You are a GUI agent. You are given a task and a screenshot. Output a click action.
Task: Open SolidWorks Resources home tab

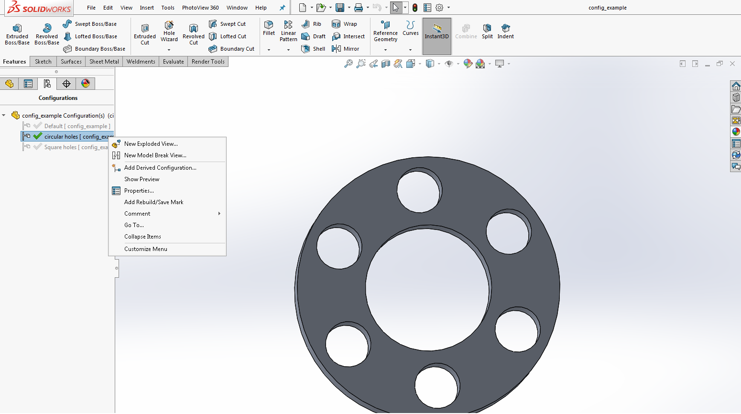pos(736,86)
